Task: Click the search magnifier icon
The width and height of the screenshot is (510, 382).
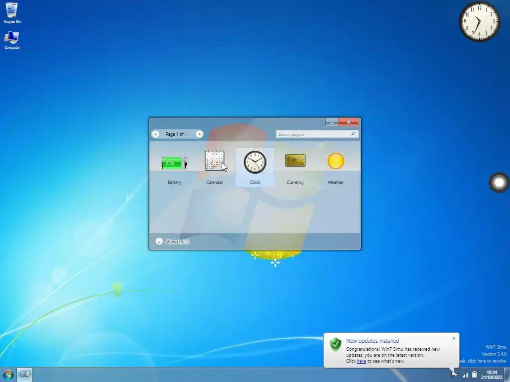Action: 354,134
